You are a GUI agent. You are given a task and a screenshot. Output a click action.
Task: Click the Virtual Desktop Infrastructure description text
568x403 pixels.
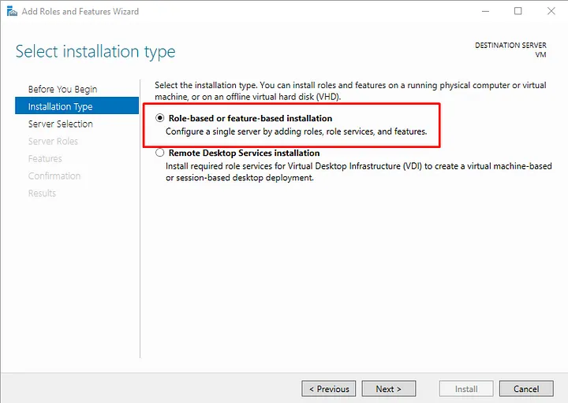355,166
